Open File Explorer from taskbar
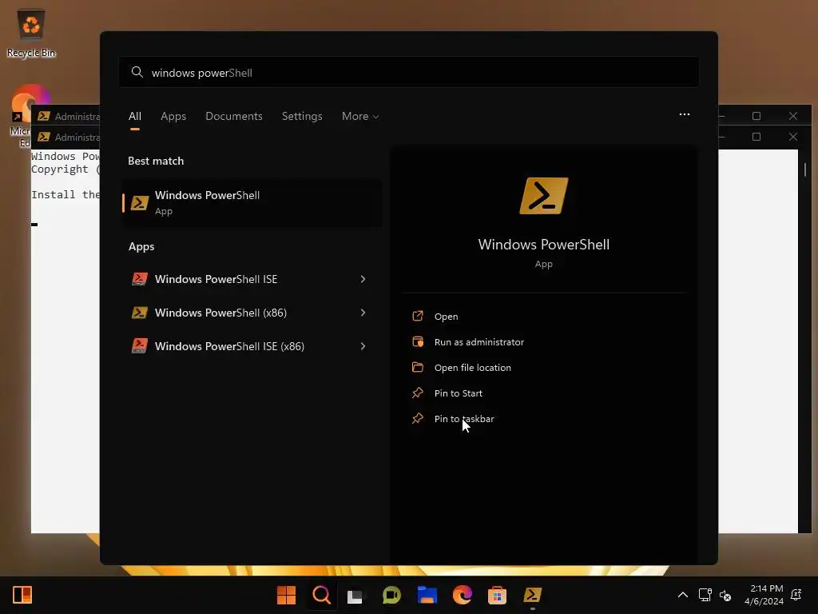 tap(427, 595)
